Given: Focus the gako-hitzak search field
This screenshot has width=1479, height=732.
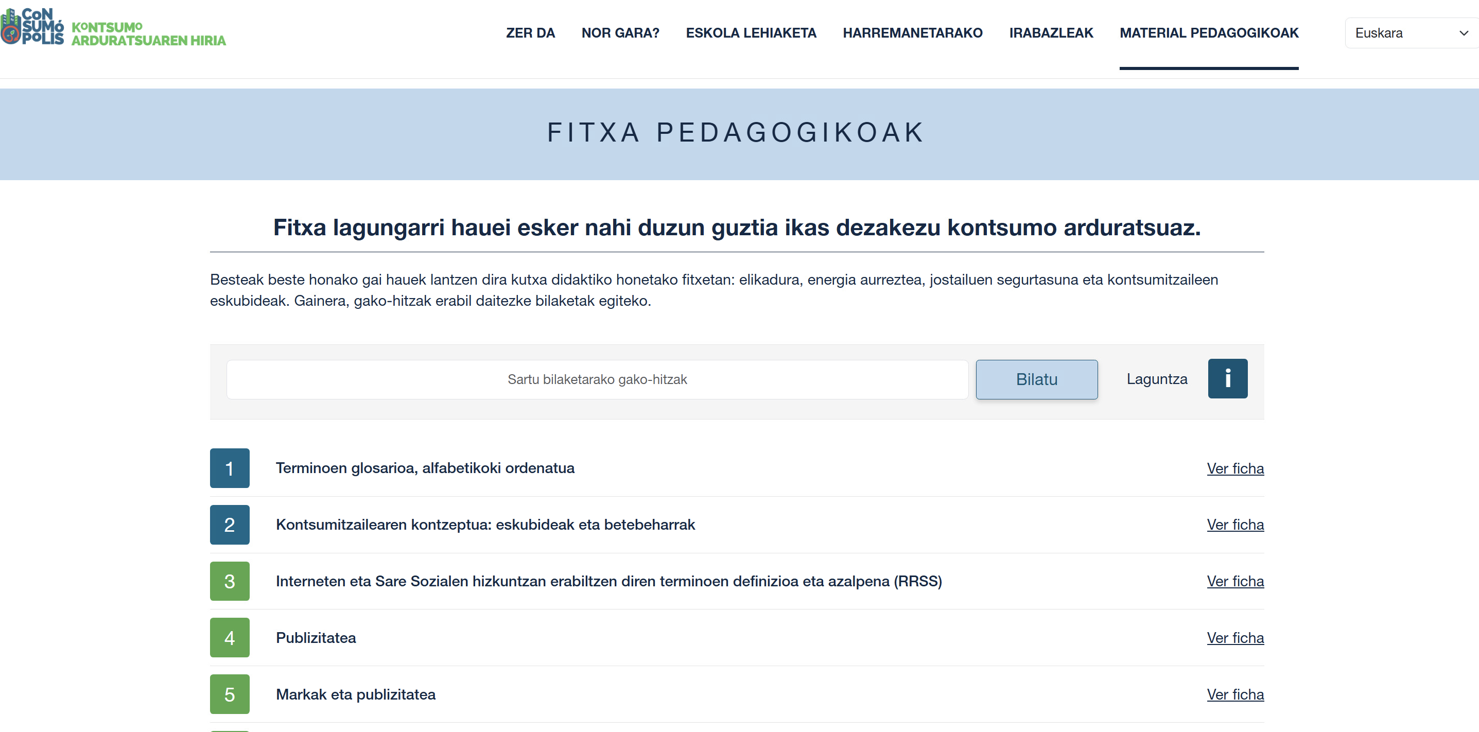Looking at the screenshot, I should coord(597,379).
